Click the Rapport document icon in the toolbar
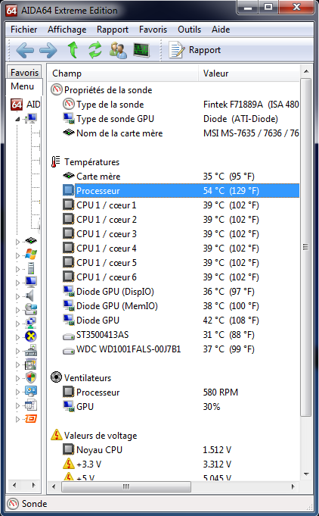 tap(176, 50)
